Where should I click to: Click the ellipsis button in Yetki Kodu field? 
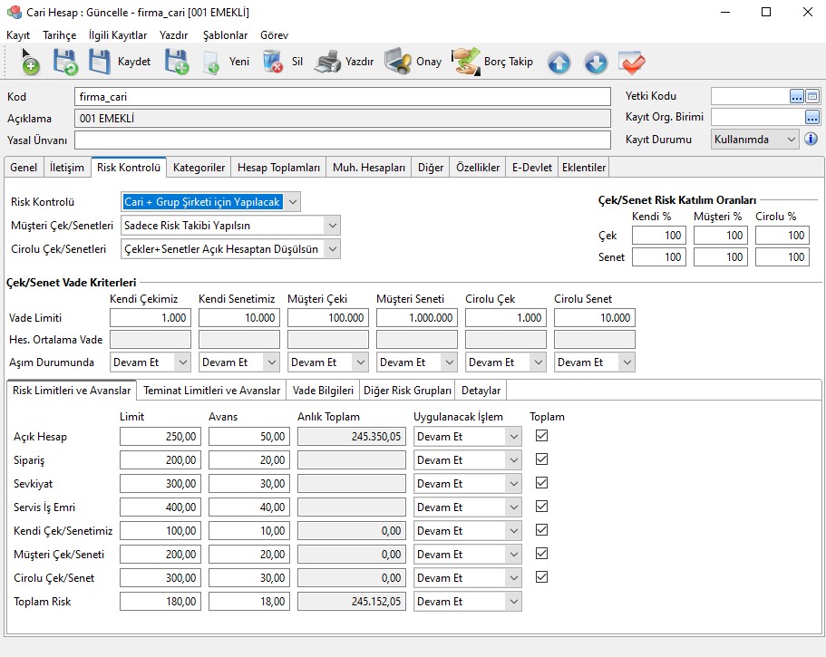tap(797, 96)
